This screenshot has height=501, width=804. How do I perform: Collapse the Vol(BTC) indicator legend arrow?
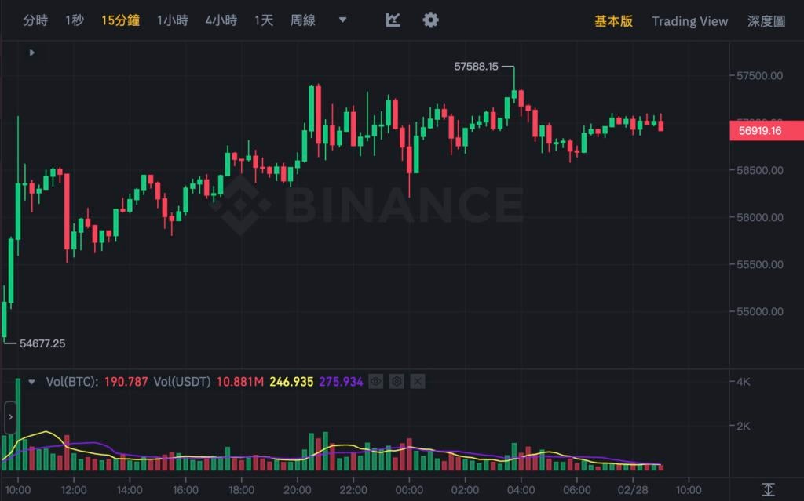click(31, 382)
